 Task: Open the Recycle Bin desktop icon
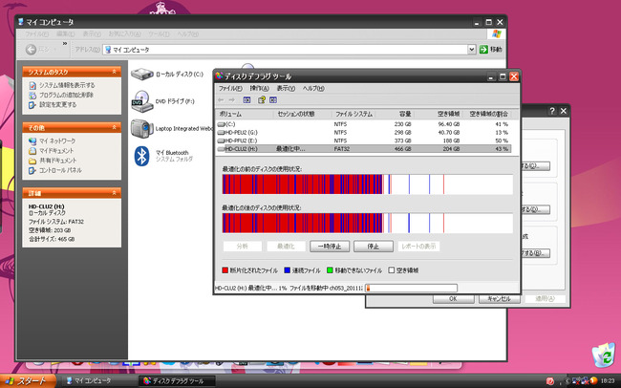coord(604,355)
